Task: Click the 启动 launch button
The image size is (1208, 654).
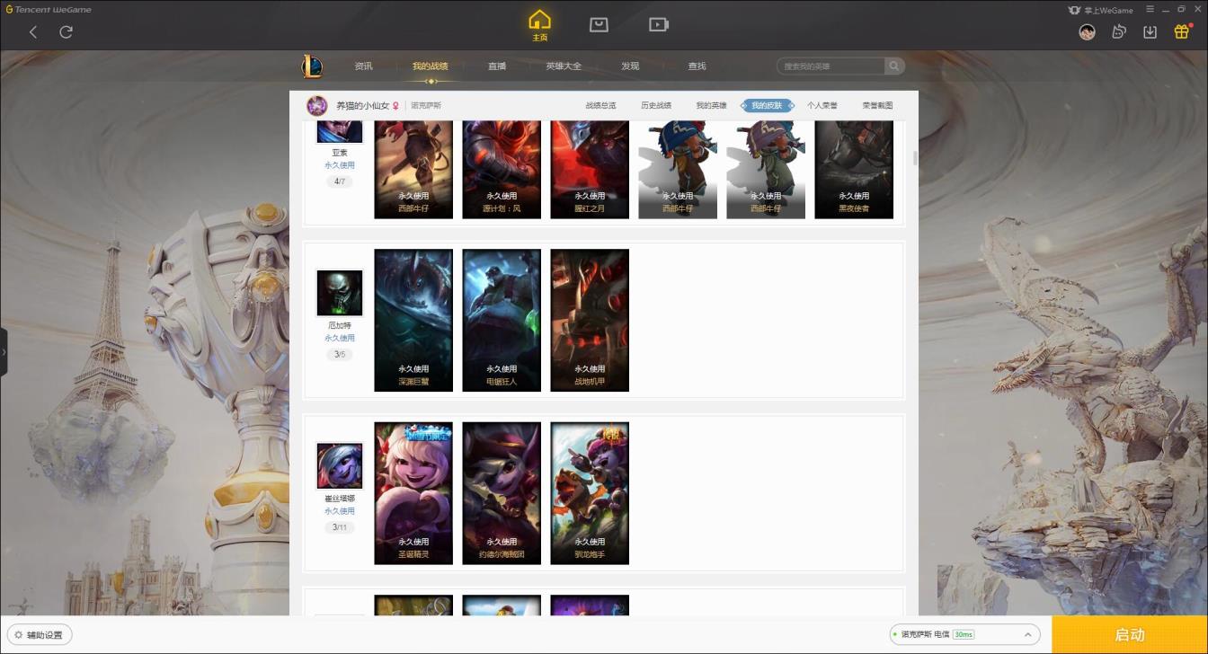Action: [x=1130, y=634]
